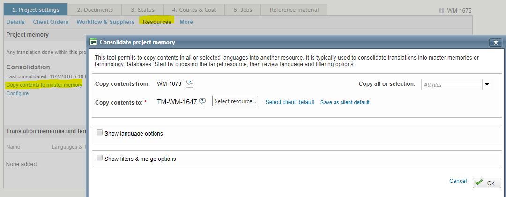Image resolution: width=506 pixels, height=197 pixels.
Task: Go to the Reference material tab
Action: point(294,10)
